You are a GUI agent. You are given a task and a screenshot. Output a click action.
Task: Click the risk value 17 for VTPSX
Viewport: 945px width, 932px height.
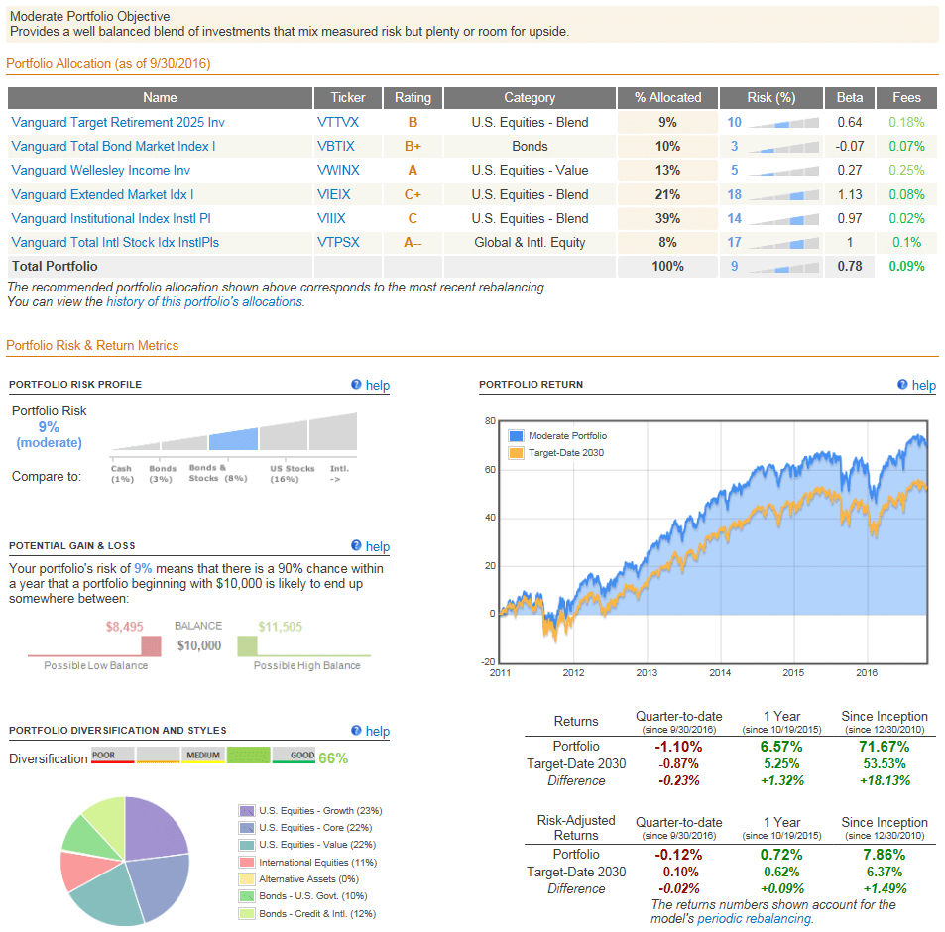tap(734, 243)
